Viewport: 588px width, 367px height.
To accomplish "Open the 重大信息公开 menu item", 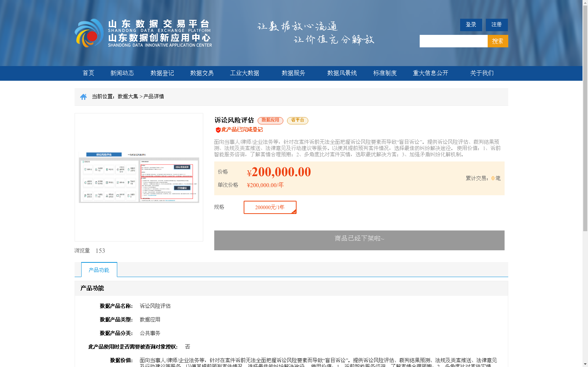I will click(430, 73).
